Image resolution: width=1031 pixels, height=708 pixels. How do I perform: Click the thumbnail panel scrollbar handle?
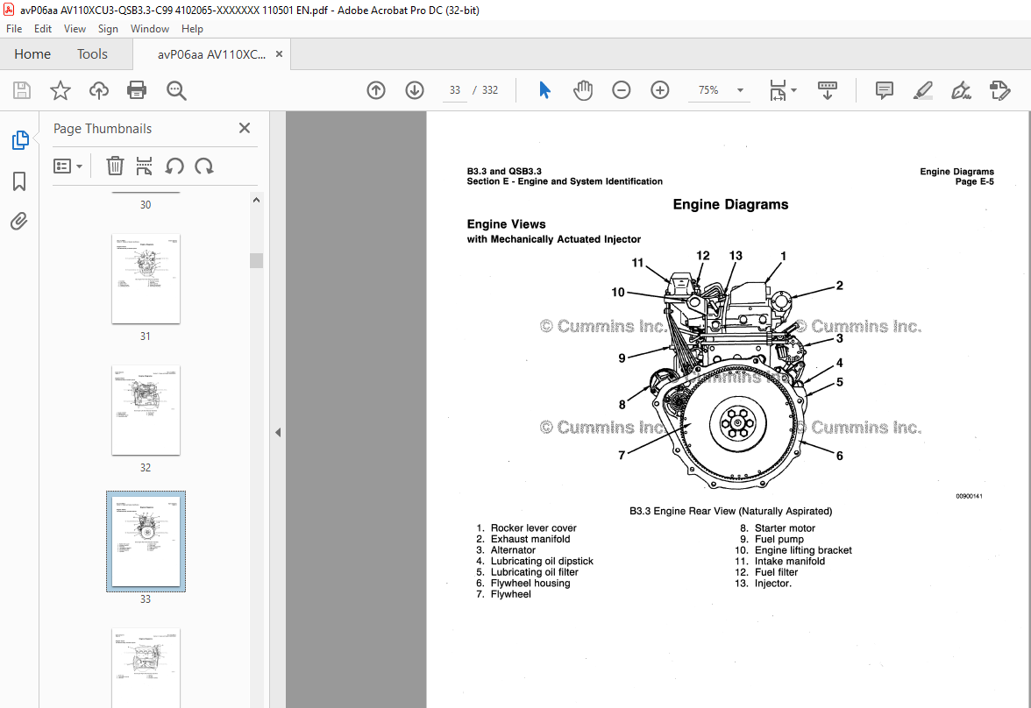coord(256,260)
